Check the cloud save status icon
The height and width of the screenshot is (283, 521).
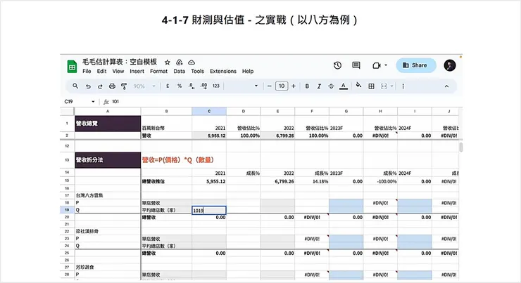coord(192,62)
